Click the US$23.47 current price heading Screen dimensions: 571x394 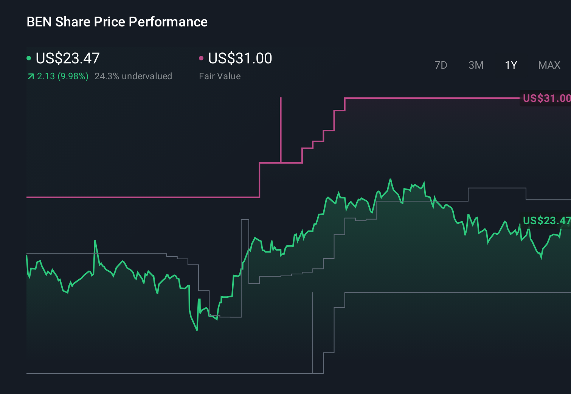[67, 58]
